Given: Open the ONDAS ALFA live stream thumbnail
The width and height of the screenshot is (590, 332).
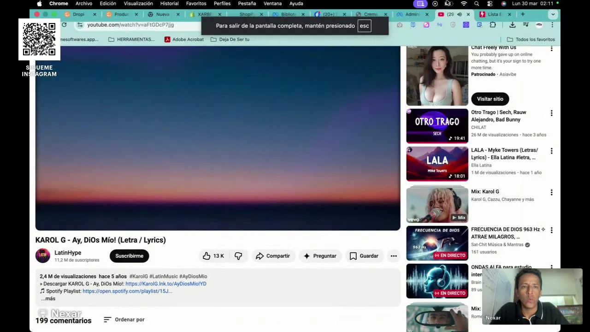Looking at the screenshot, I should point(437,281).
